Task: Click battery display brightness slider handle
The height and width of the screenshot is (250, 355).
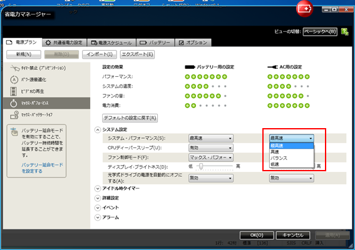Action: 201,166
